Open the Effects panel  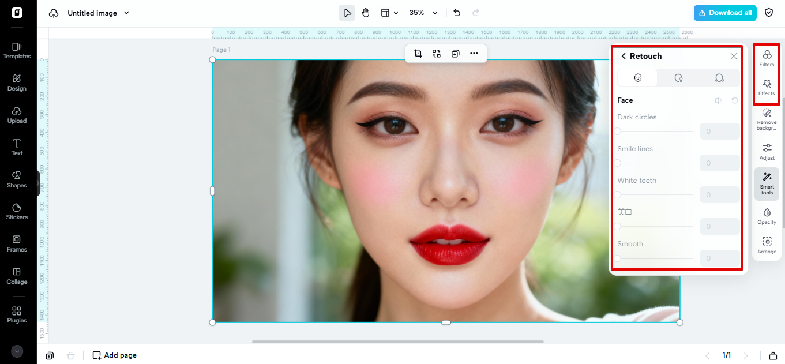pos(767,87)
